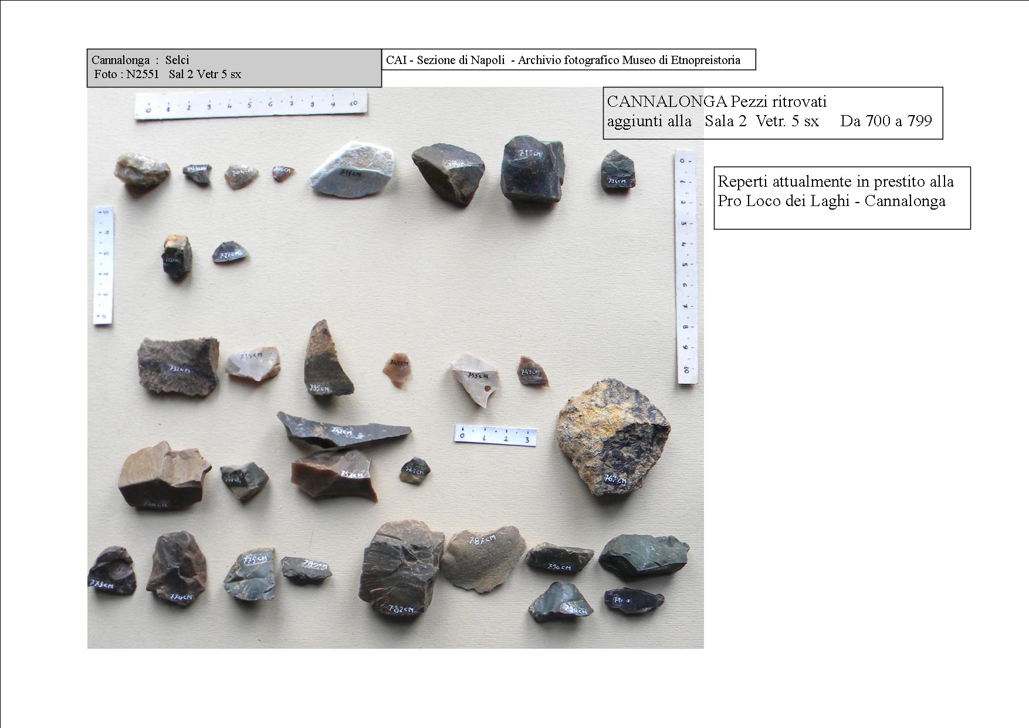Select the pale pinkish flint beside the 732CM slab
This screenshot has width=1029, height=728.
pyautogui.click(x=252, y=363)
